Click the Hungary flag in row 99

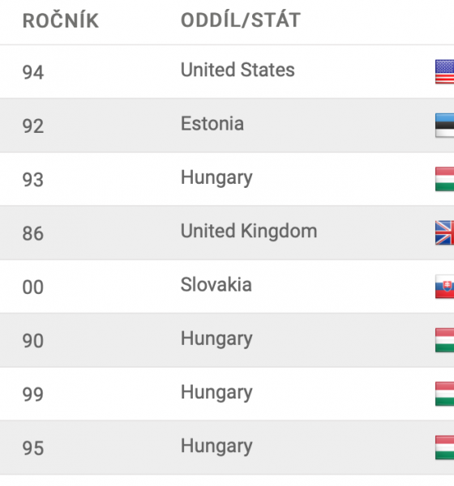tap(445, 394)
